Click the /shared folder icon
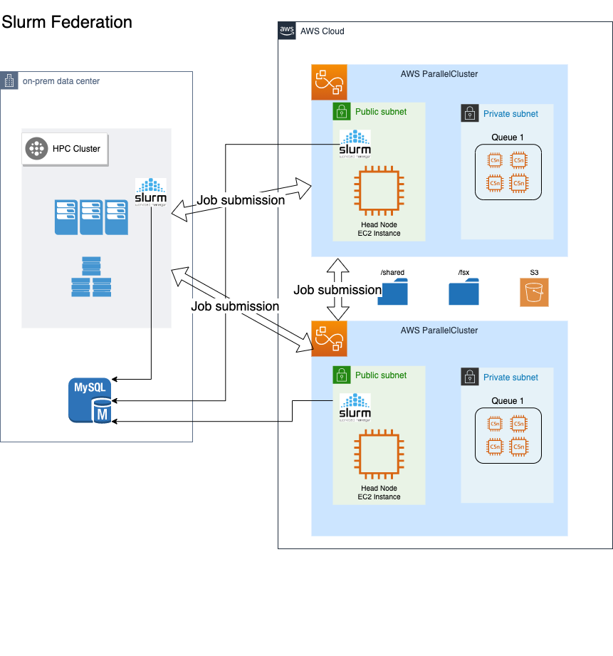The height and width of the screenshot is (656, 613). [392, 291]
